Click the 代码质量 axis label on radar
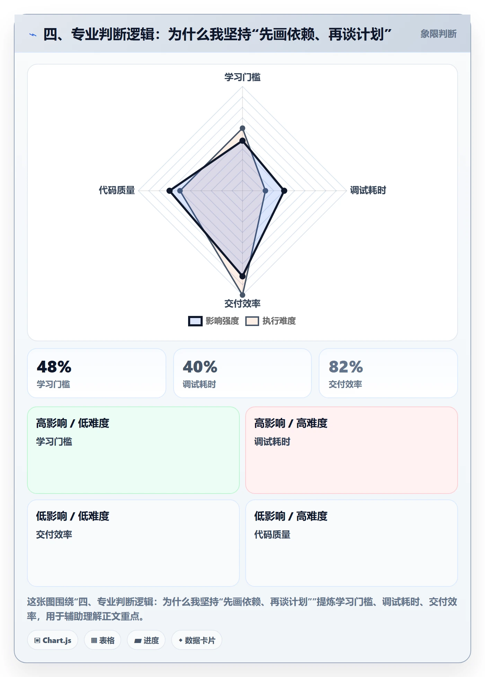This screenshot has height=677, width=485. (117, 190)
